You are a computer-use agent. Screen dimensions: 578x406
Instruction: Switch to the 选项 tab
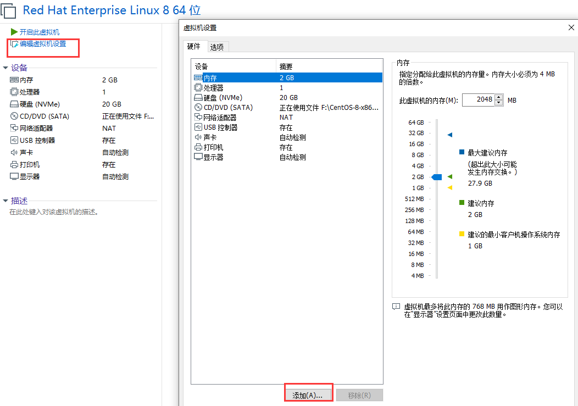pos(218,47)
